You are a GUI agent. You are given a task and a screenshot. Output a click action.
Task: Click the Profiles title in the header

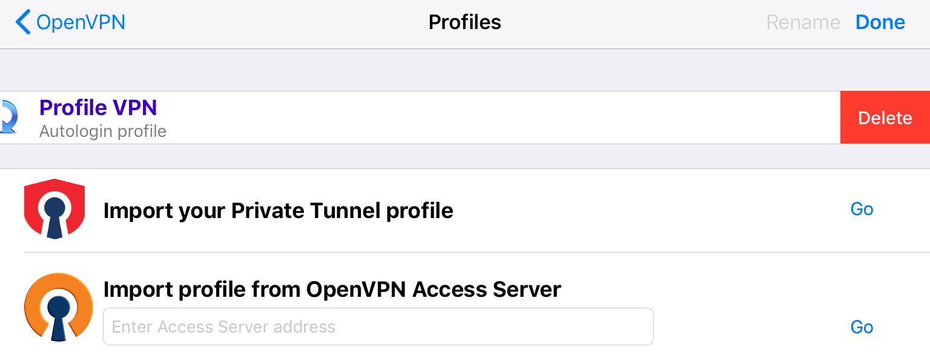coord(464,22)
